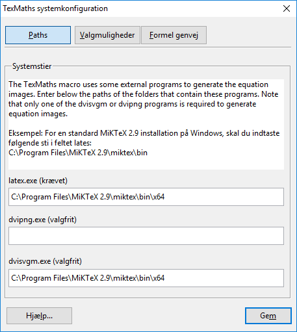Click the example path ending in miktex\bin
Viewport: 297px width, 332px height.
[78, 153]
